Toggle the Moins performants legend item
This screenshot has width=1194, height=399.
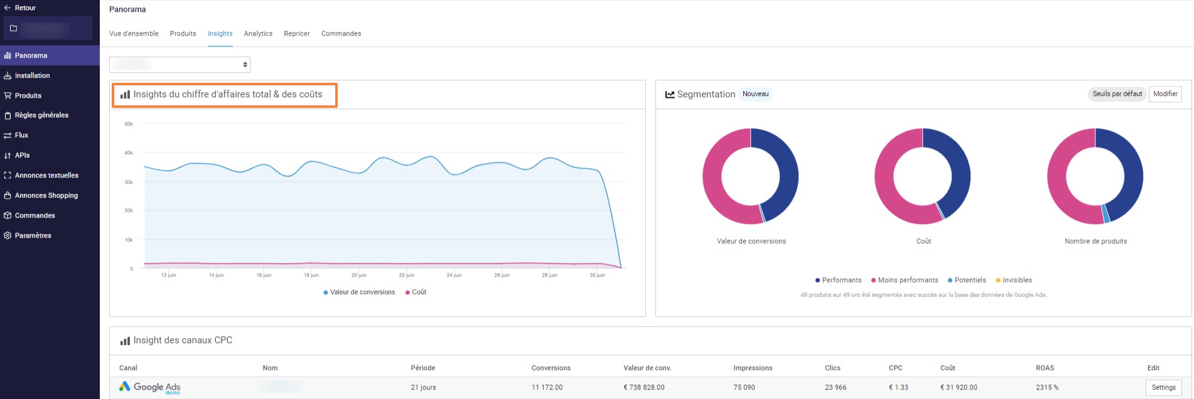tap(905, 280)
